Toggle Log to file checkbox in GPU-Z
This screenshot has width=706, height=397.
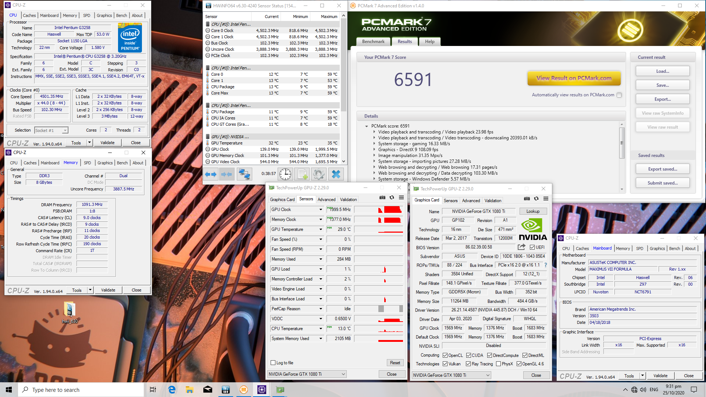click(273, 363)
